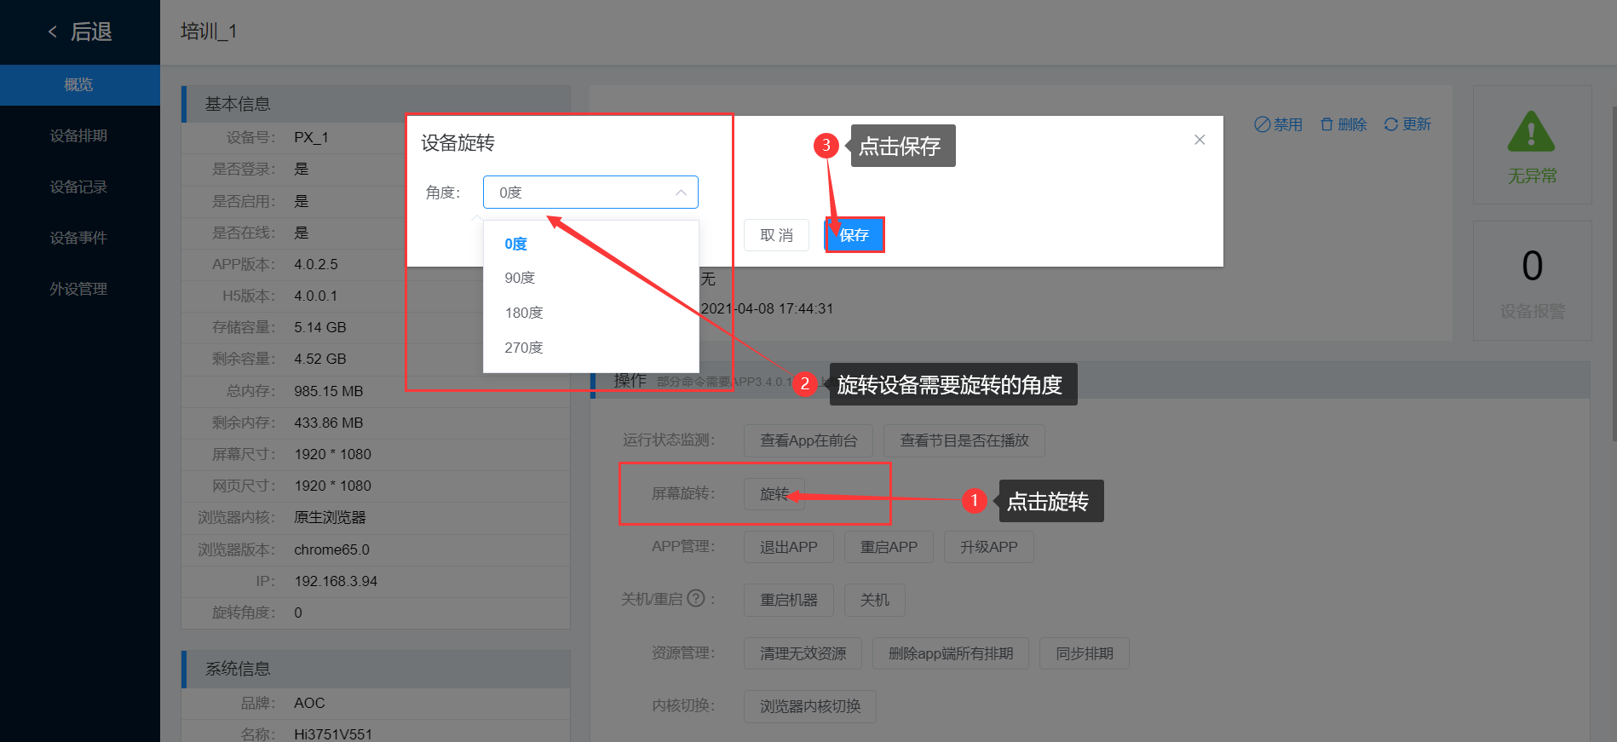Click the green 无异常 warning triangle icon
Screen dimensions: 1617x742
click(1531, 131)
